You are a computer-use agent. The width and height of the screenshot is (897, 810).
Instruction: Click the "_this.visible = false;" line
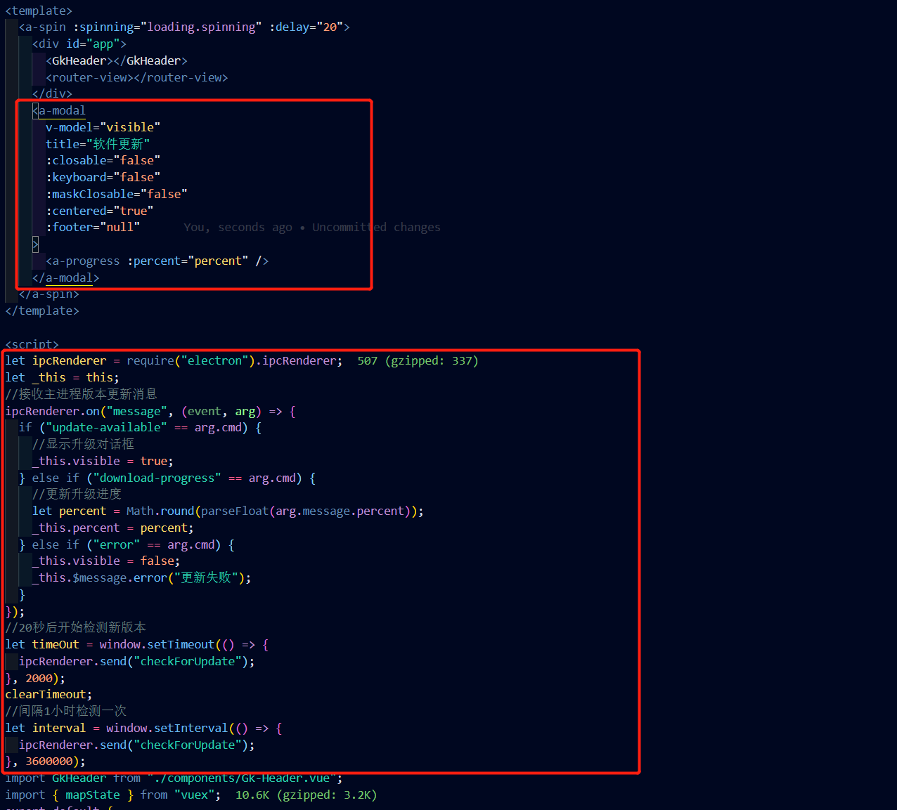pyautogui.click(x=107, y=561)
